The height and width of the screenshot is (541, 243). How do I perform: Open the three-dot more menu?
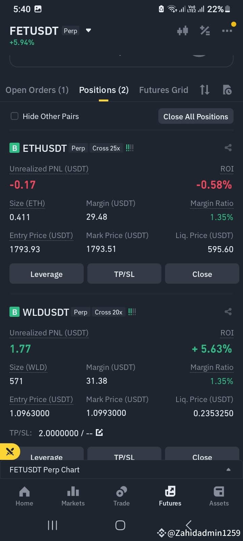pyautogui.click(x=227, y=31)
